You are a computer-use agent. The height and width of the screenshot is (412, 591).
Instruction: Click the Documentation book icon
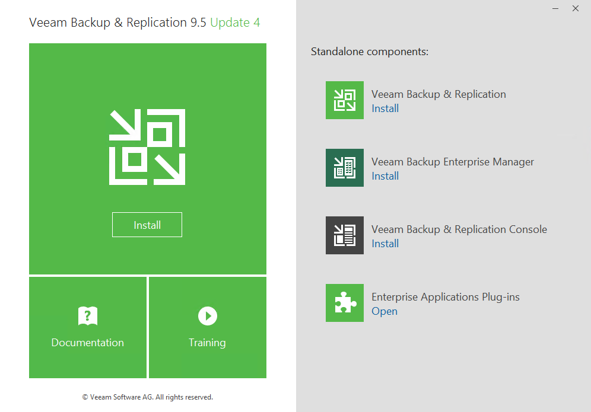coord(88,315)
